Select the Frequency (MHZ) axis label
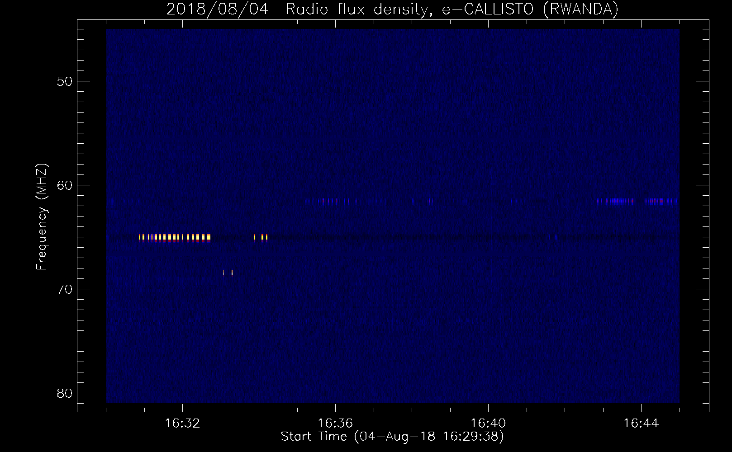The image size is (732, 452). (42, 217)
